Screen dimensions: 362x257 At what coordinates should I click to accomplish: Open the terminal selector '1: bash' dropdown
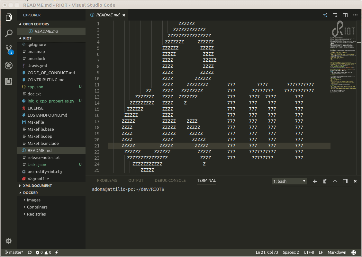(289, 181)
